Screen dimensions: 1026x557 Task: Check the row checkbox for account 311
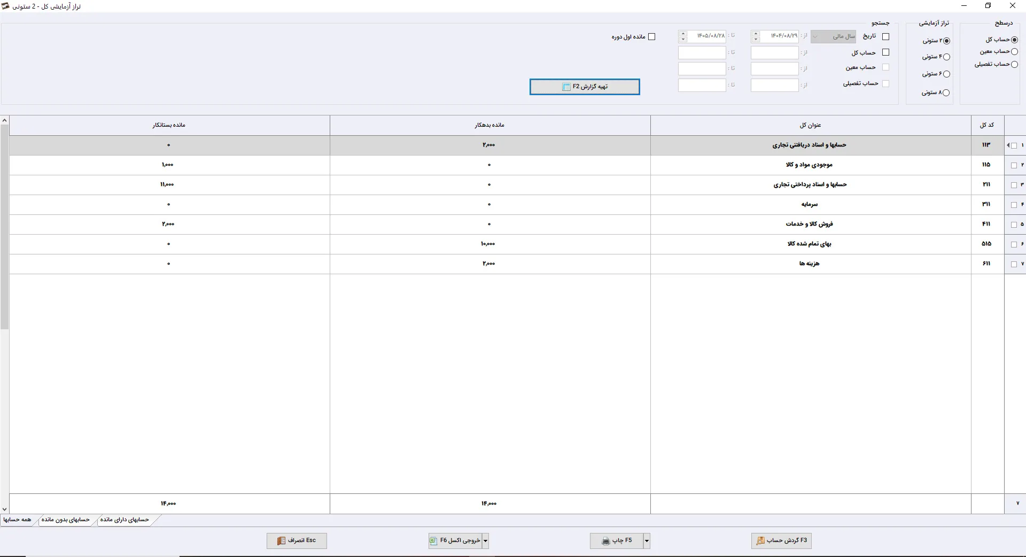pyautogui.click(x=1014, y=205)
